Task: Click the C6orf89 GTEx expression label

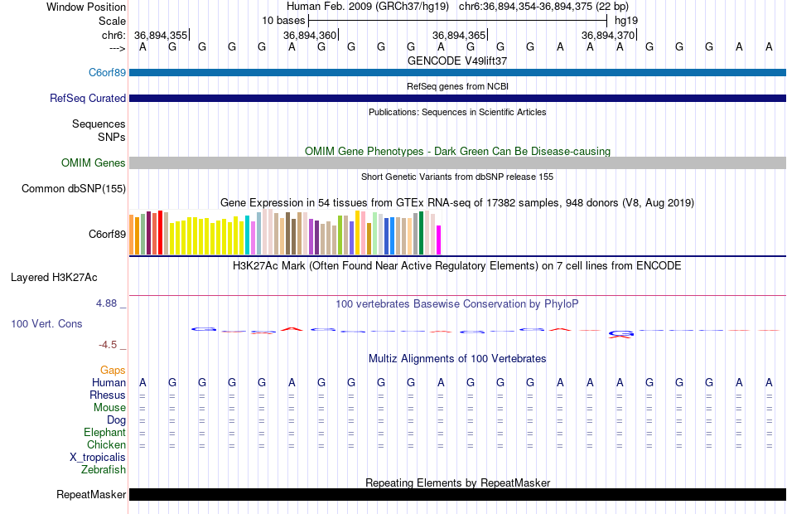Action: point(107,234)
